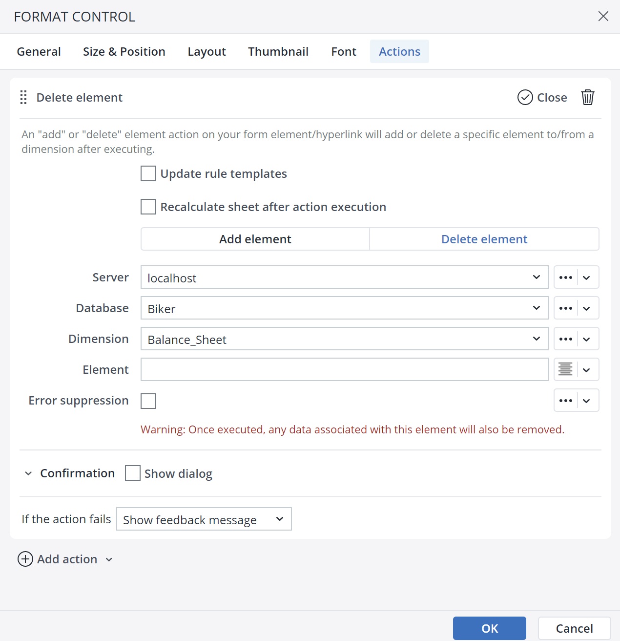The image size is (620, 641).
Task: Close the action with the Close checkmark
Action: (542, 97)
